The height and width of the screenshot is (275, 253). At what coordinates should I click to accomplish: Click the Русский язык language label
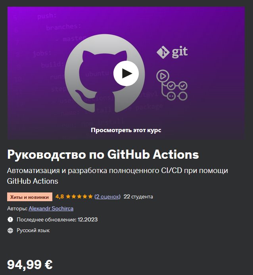(x=33, y=231)
